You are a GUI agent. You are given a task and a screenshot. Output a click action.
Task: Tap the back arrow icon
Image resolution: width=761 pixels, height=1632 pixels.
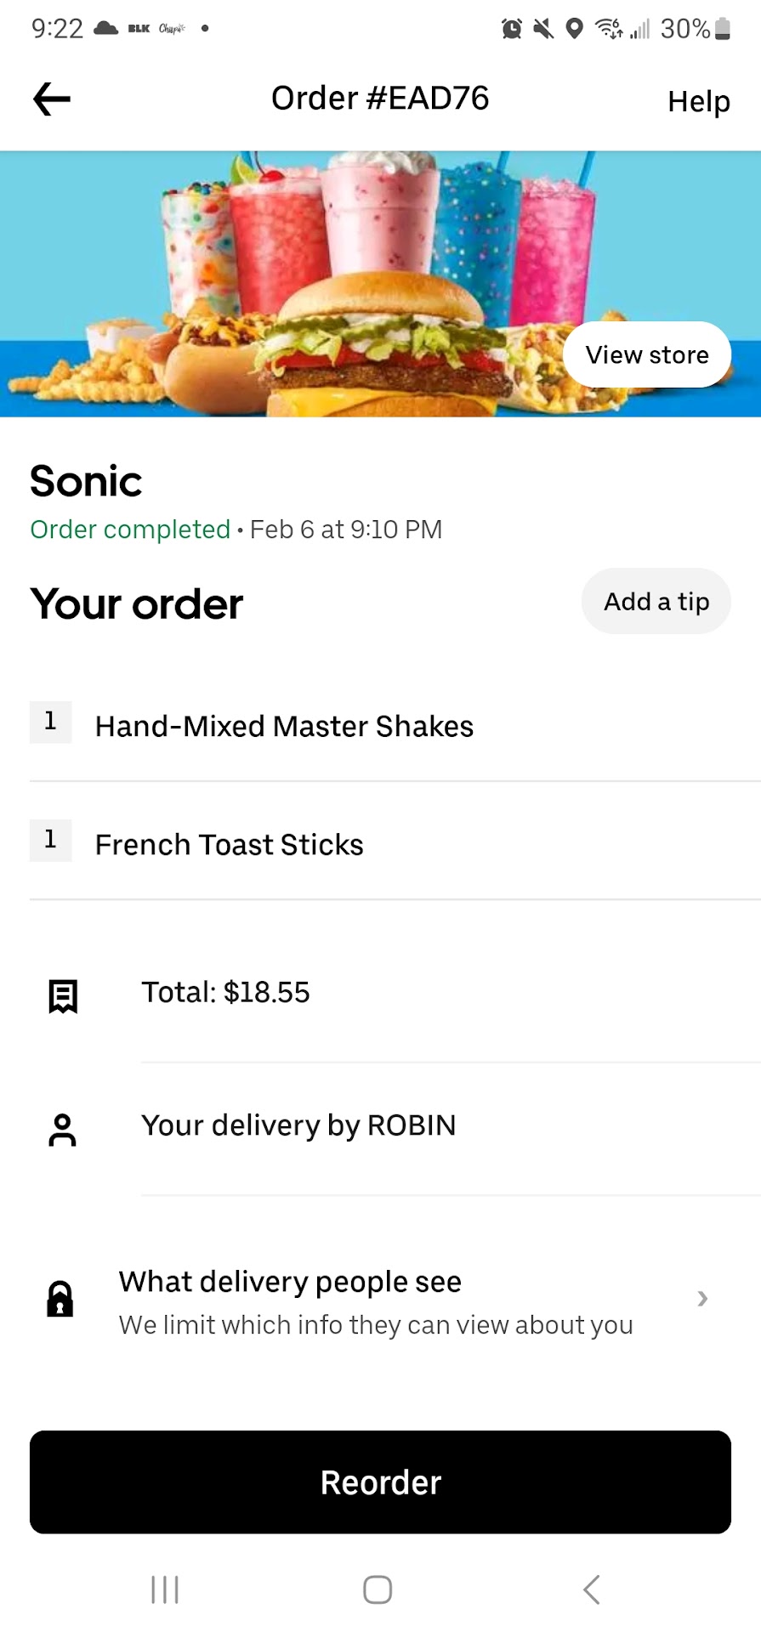pyautogui.click(x=52, y=99)
